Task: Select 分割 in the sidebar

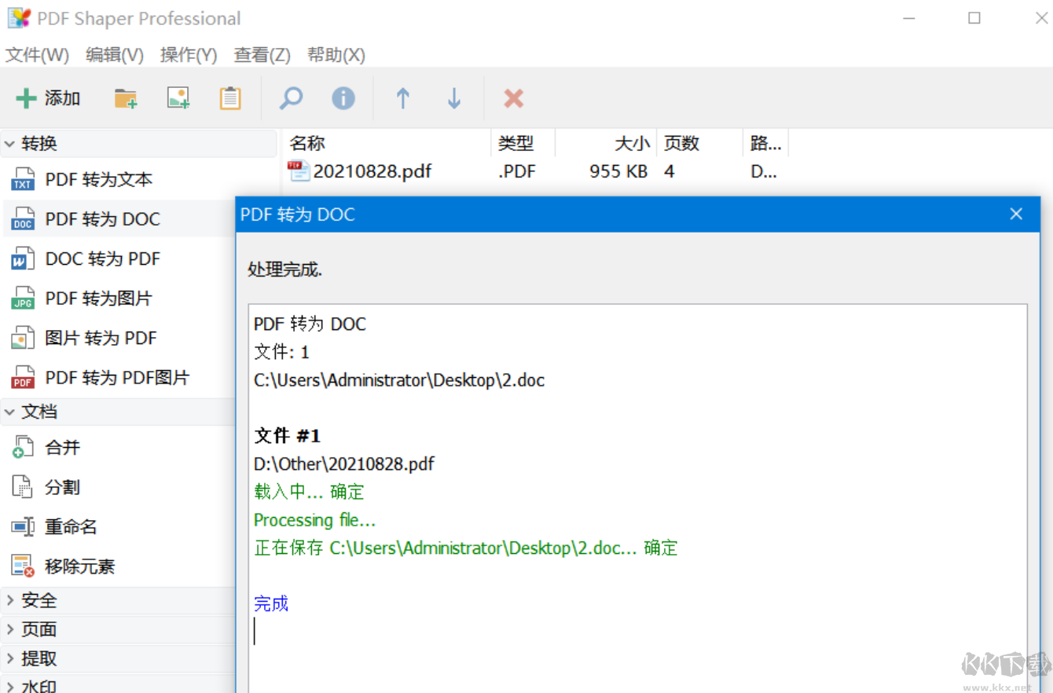Action: [x=63, y=487]
